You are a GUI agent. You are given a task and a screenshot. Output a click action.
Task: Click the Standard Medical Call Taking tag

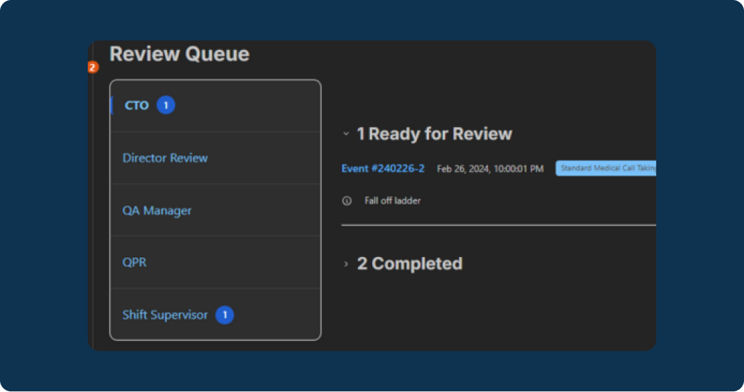point(606,168)
